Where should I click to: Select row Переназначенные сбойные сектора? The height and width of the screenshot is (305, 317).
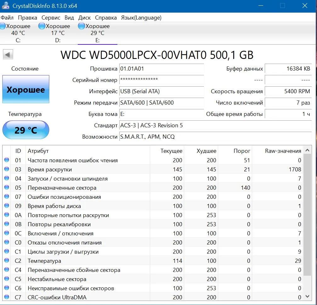[x=153, y=270]
